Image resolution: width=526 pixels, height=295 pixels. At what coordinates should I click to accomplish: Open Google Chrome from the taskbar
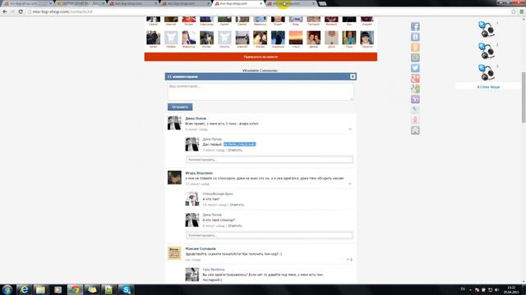75,289
